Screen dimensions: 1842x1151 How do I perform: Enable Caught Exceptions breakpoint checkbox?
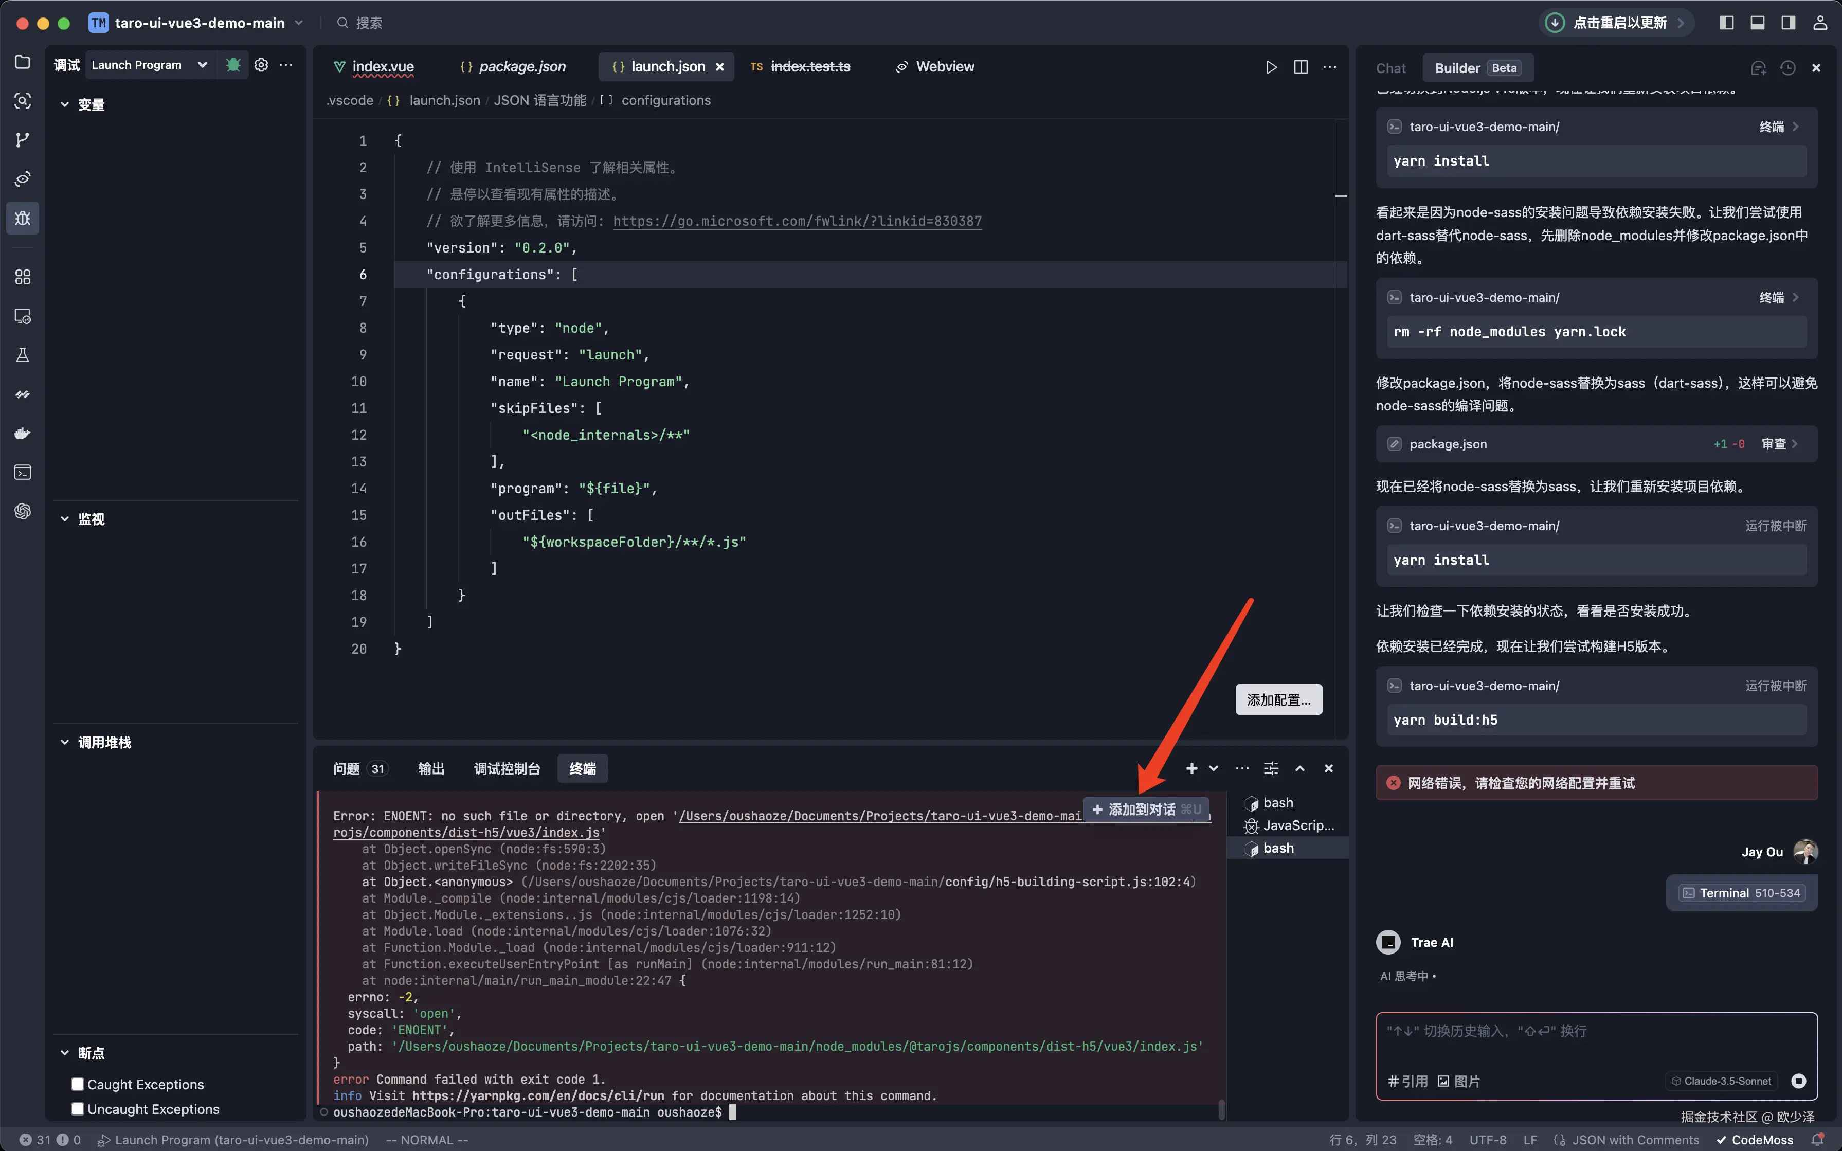pyautogui.click(x=78, y=1084)
